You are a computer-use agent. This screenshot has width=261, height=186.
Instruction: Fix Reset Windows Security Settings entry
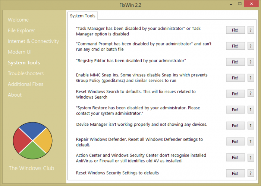235,173
